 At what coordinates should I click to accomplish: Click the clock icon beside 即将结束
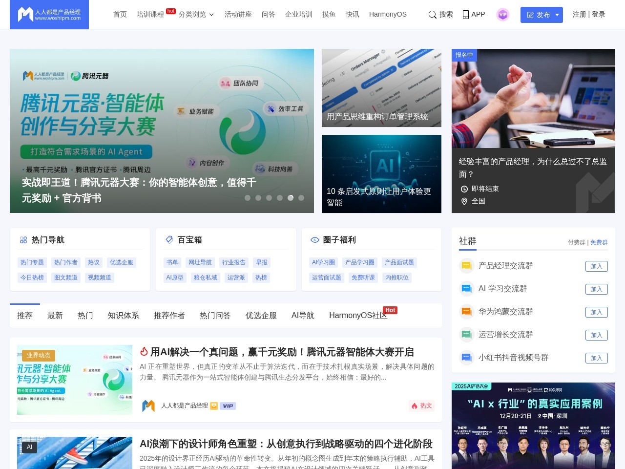click(464, 189)
